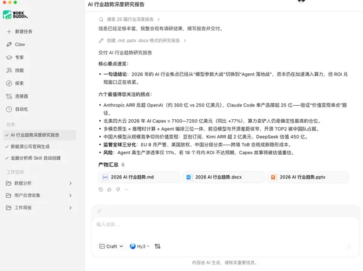
Task: Click the thumbs up icon
Action: tap(110, 189)
